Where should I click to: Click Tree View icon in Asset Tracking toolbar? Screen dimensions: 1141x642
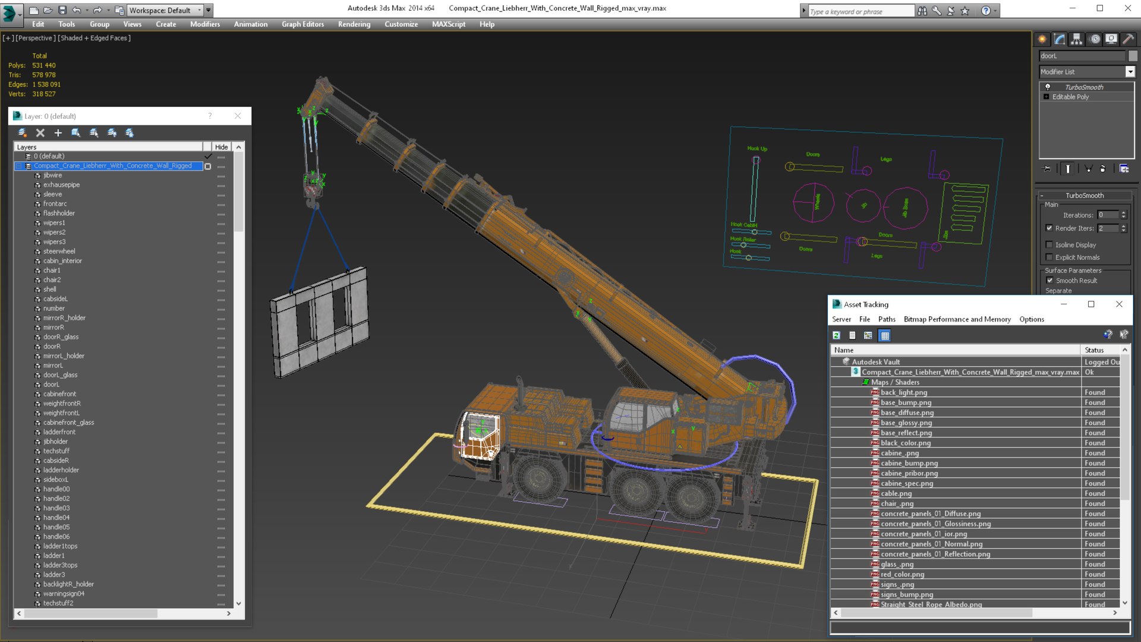[x=868, y=335]
